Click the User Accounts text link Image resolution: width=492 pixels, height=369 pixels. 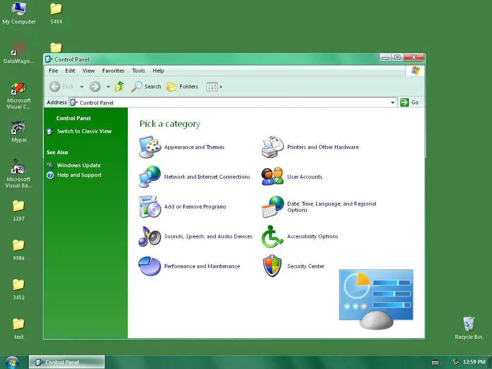(305, 177)
